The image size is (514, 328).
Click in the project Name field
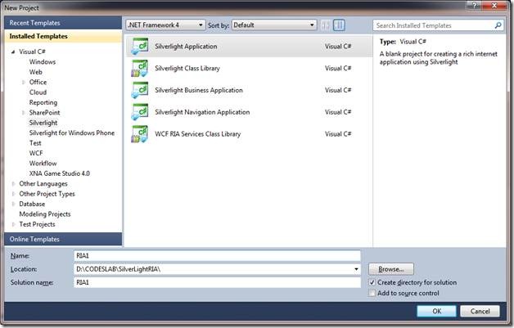[x=216, y=255]
